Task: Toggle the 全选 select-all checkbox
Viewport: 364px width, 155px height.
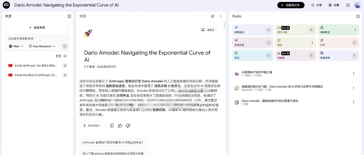Action: click(x=65, y=56)
